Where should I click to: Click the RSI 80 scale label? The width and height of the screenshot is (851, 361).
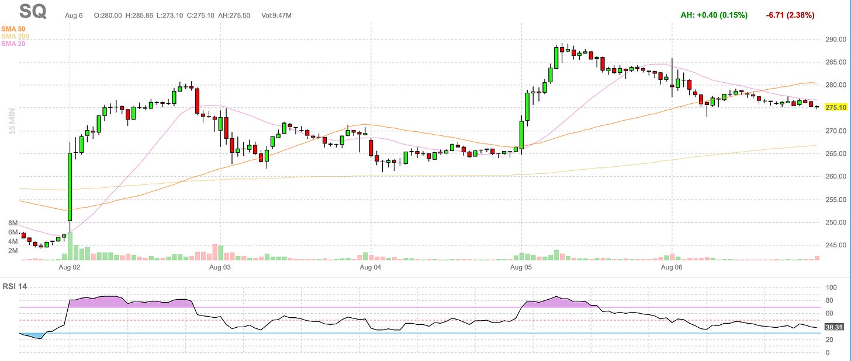click(830, 301)
